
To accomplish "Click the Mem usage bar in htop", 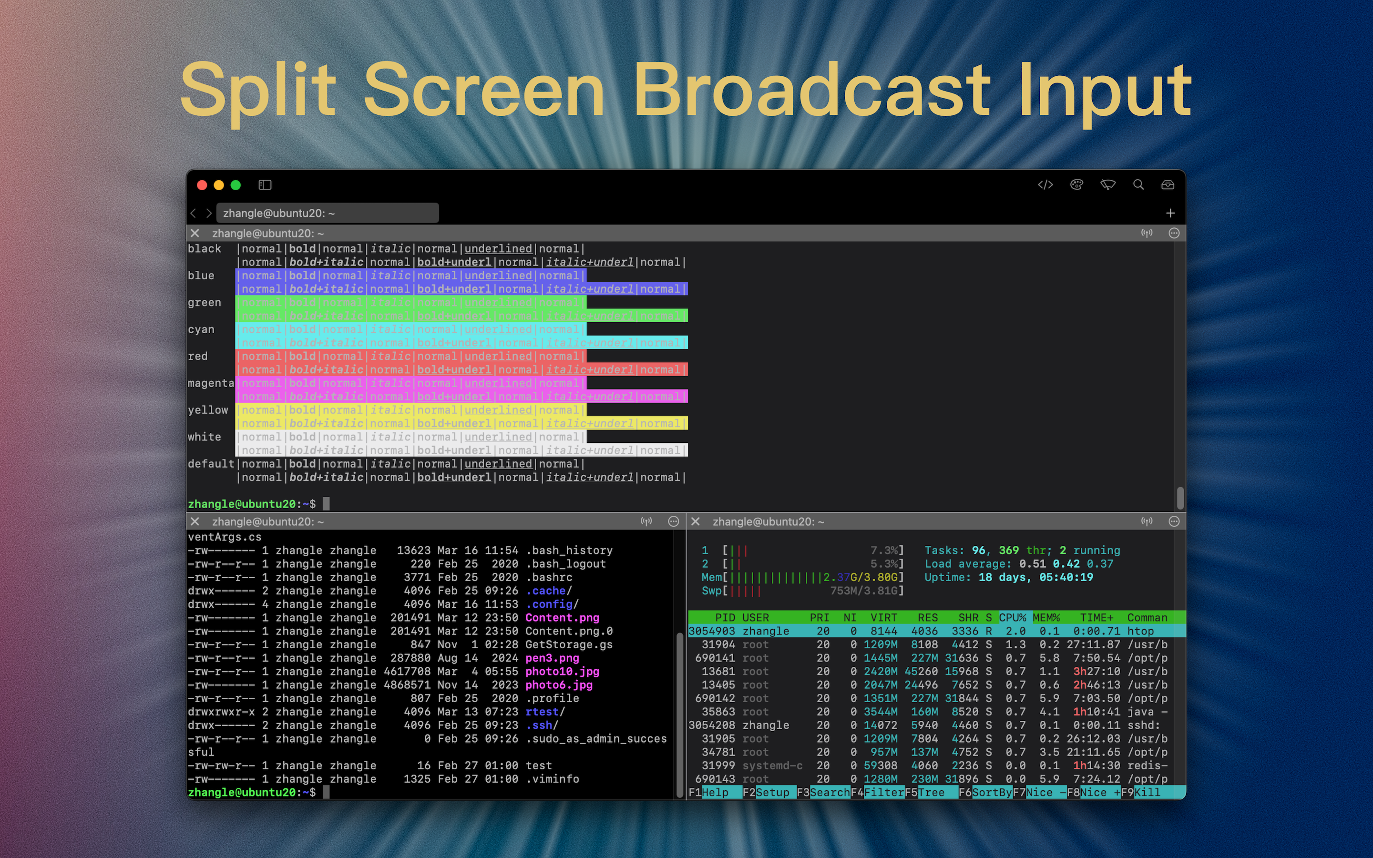I will 802,577.
